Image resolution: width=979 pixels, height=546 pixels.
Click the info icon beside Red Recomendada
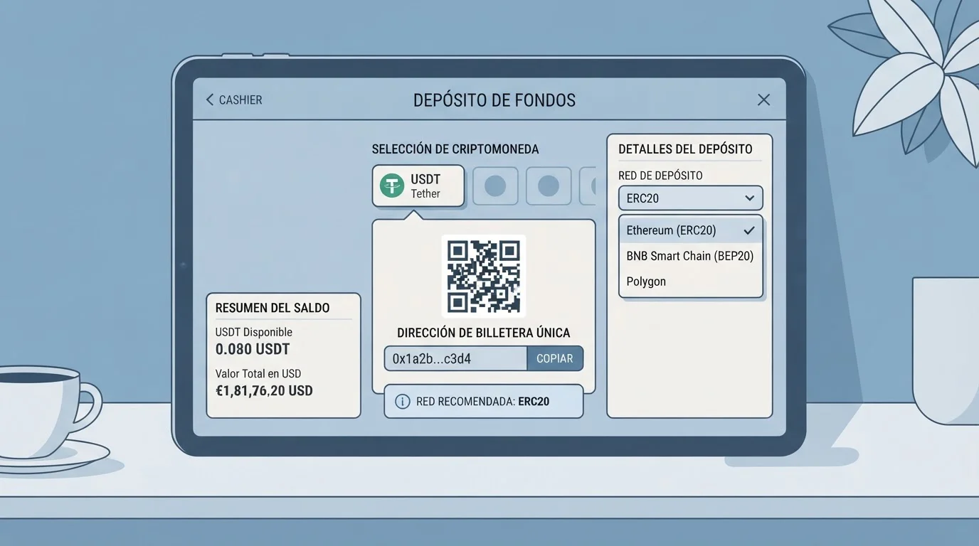pyautogui.click(x=402, y=402)
